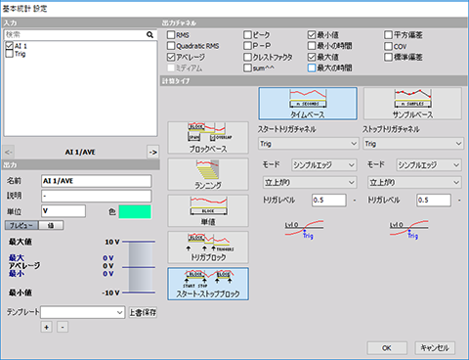Open the テンプレート dropdown
The height and width of the screenshot is (360, 469).
83,312
